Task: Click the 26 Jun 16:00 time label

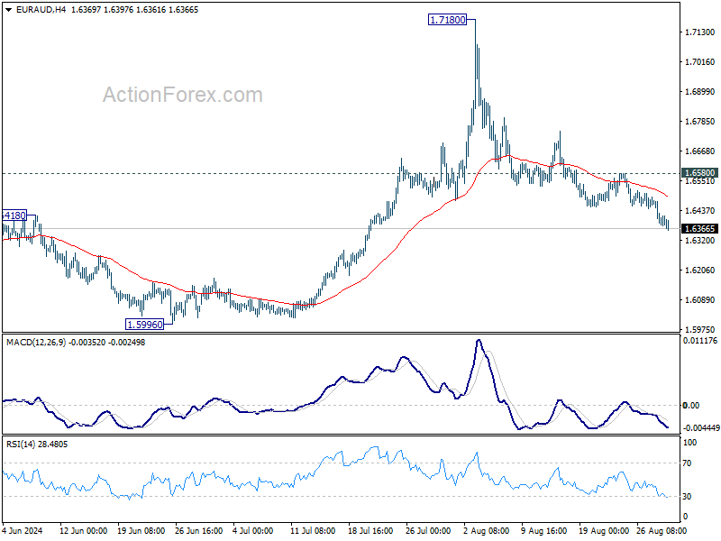Action: pos(199,531)
